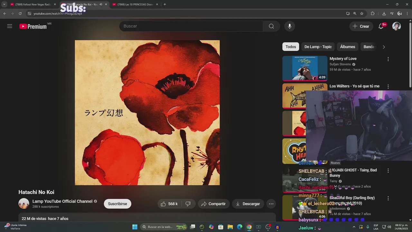Click the Crear button
Screen dimensions: 412x232
click(x=361, y=26)
